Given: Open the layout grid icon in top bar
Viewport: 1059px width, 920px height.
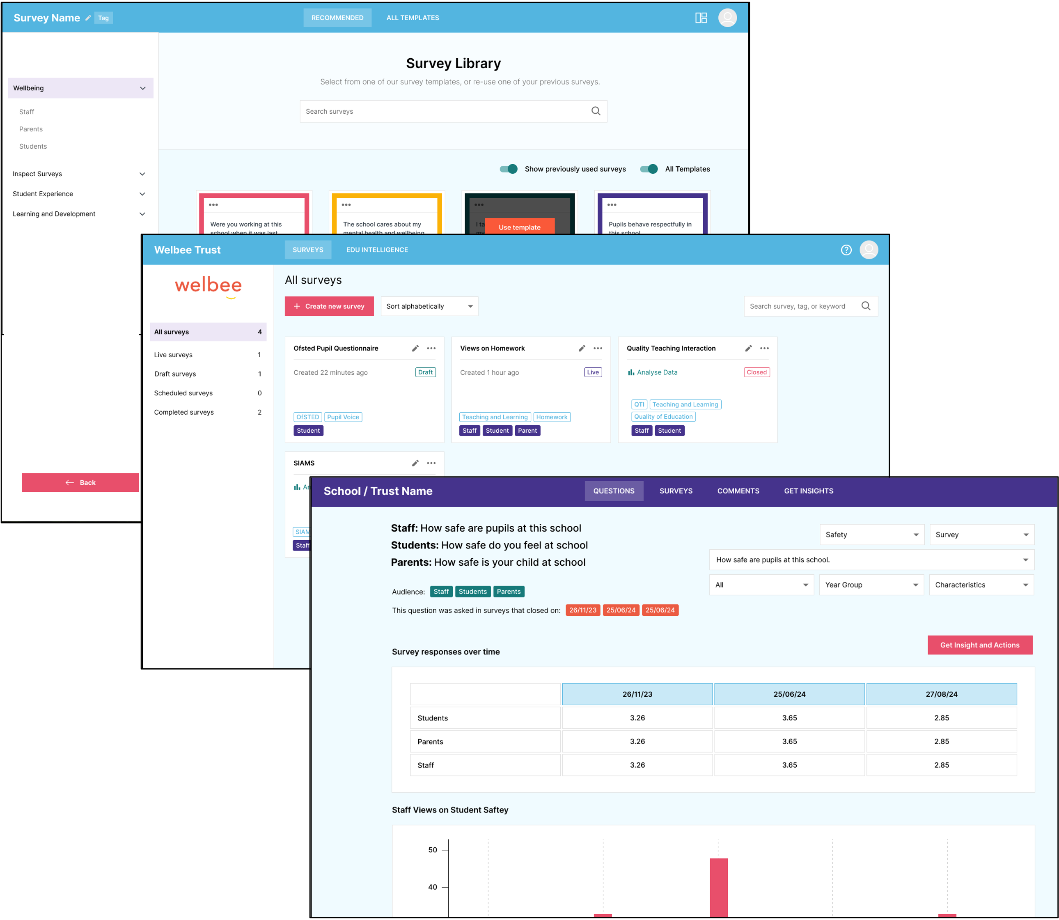Looking at the screenshot, I should pyautogui.click(x=701, y=18).
